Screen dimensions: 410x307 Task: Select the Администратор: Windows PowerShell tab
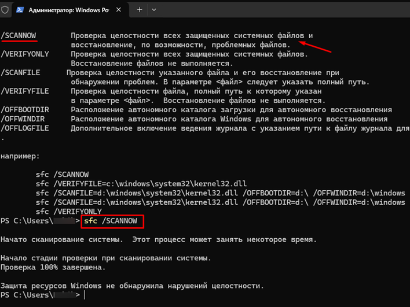point(71,10)
